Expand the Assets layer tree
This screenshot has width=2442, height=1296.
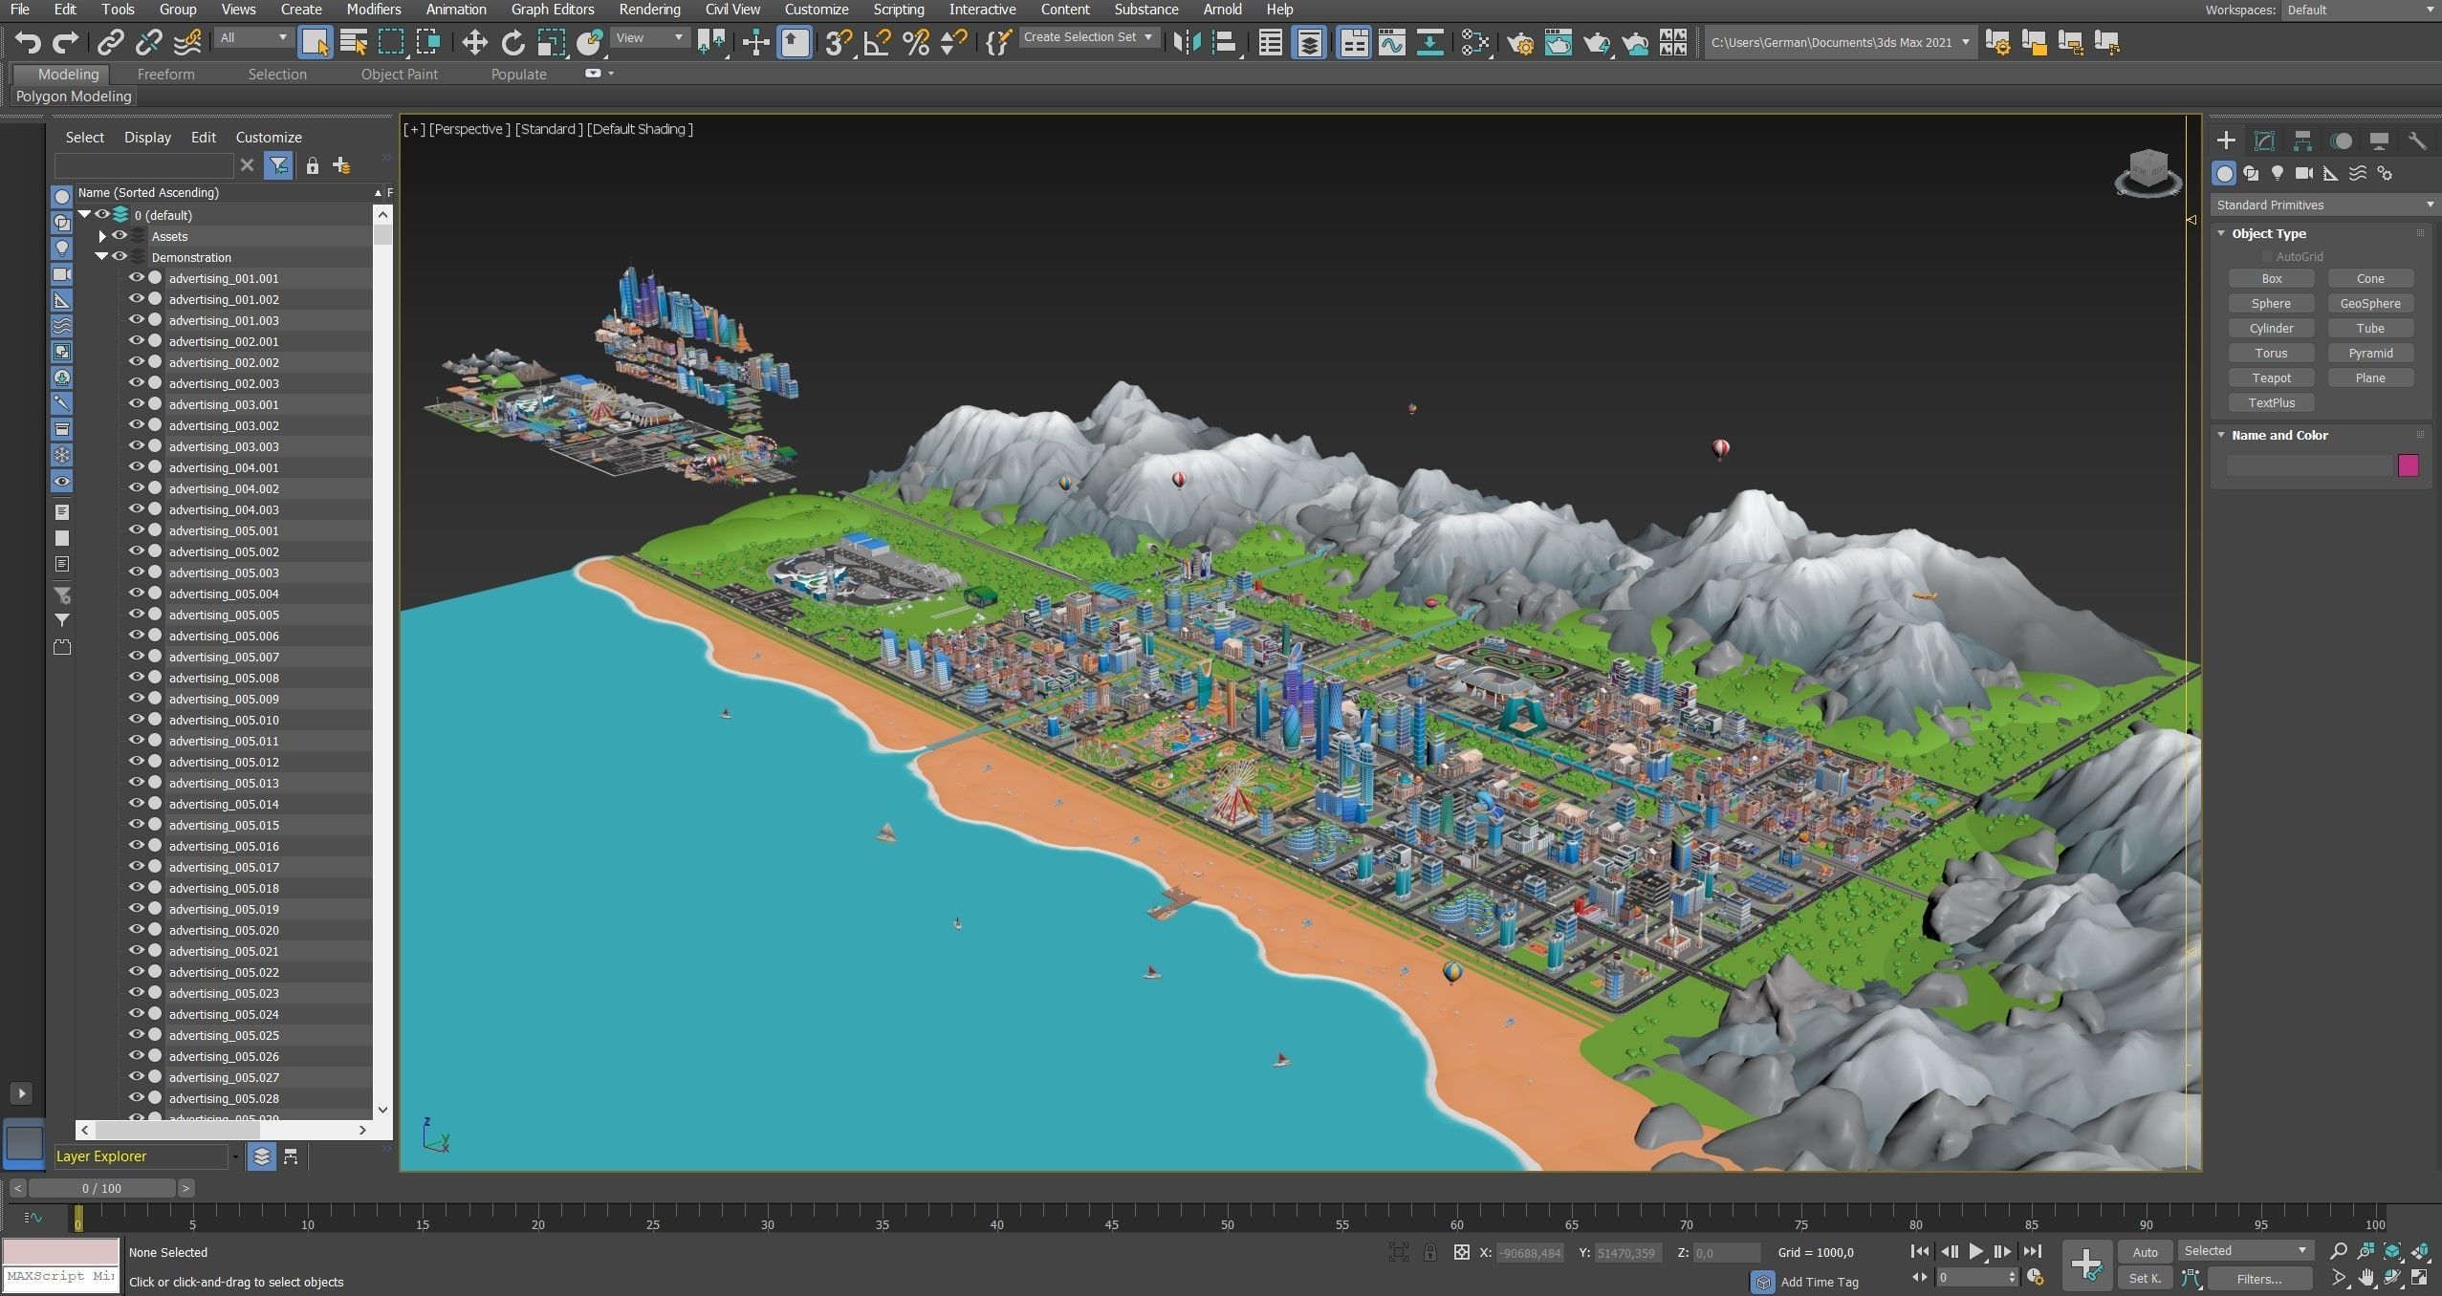click(102, 236)
